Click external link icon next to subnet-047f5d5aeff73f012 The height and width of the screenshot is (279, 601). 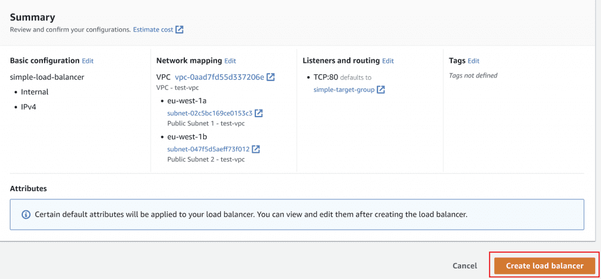(x=256, y=149)
